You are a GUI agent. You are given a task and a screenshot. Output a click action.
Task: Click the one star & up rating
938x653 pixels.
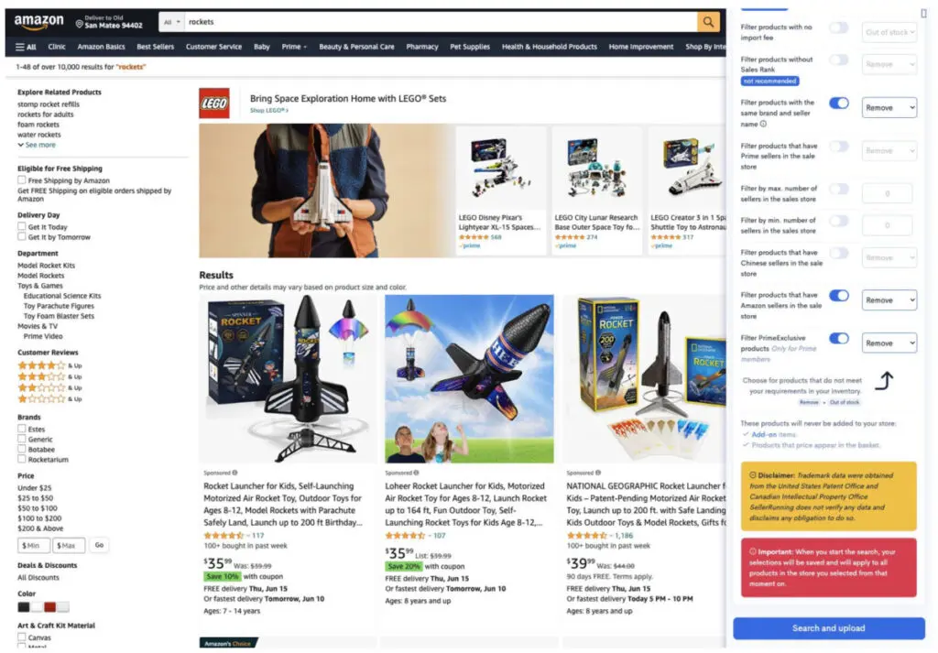[41, 399]
